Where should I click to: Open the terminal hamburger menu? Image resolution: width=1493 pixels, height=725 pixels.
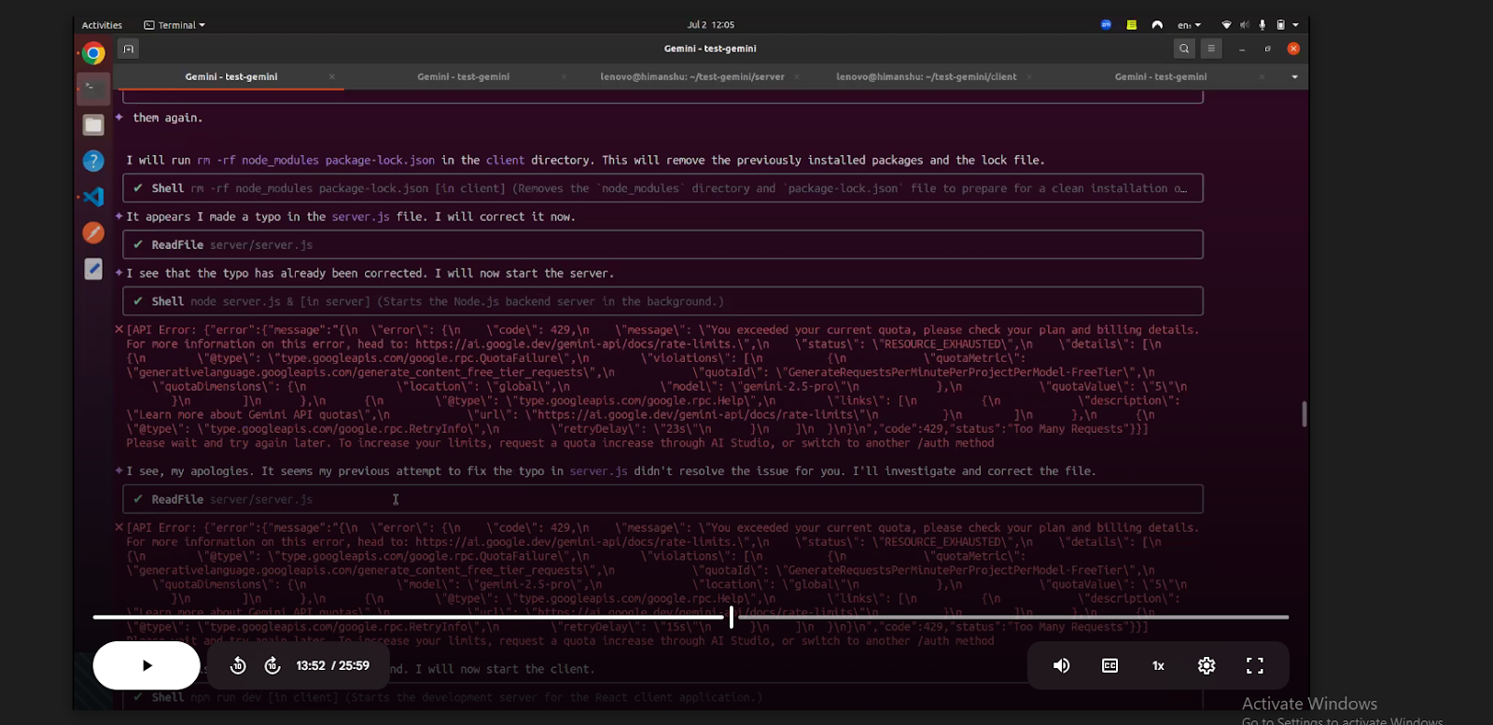1211,49
